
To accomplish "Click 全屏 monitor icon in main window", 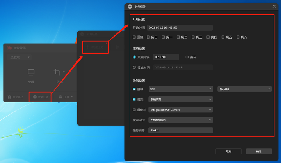I will pyautogui.click(x=31, y=72).
